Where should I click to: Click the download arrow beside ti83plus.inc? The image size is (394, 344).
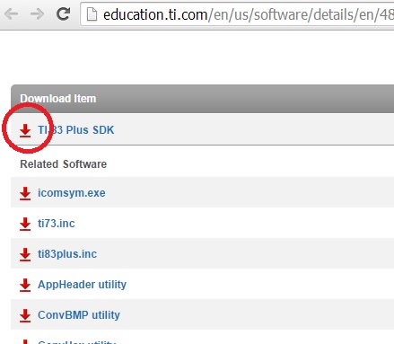(25, 254)
